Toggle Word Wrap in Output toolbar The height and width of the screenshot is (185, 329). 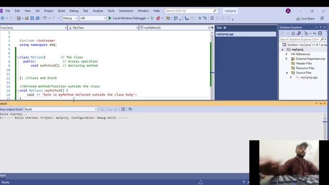130,109
